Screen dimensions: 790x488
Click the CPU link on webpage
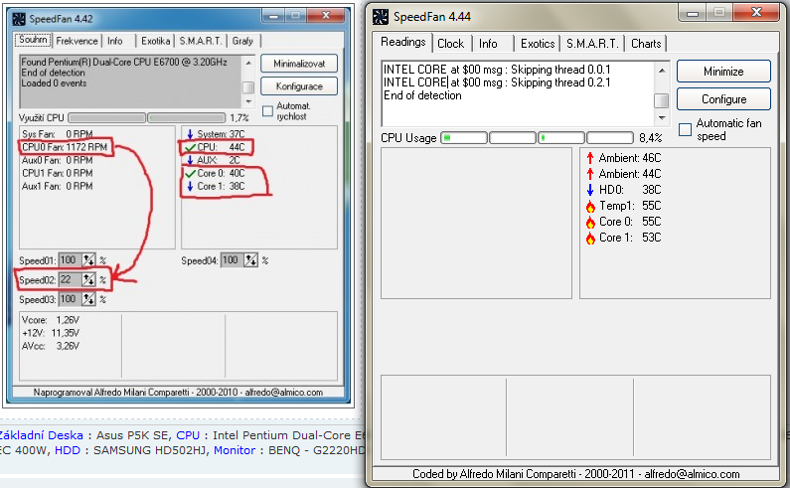188,435
